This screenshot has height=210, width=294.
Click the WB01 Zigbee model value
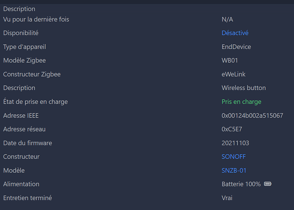coord(230,60)
